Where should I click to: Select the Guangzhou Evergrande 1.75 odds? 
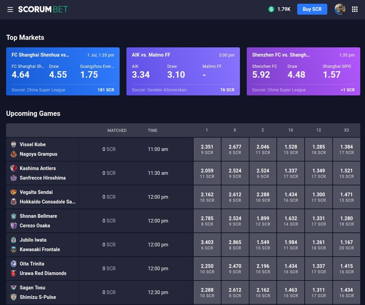click(x=89, y=74)
